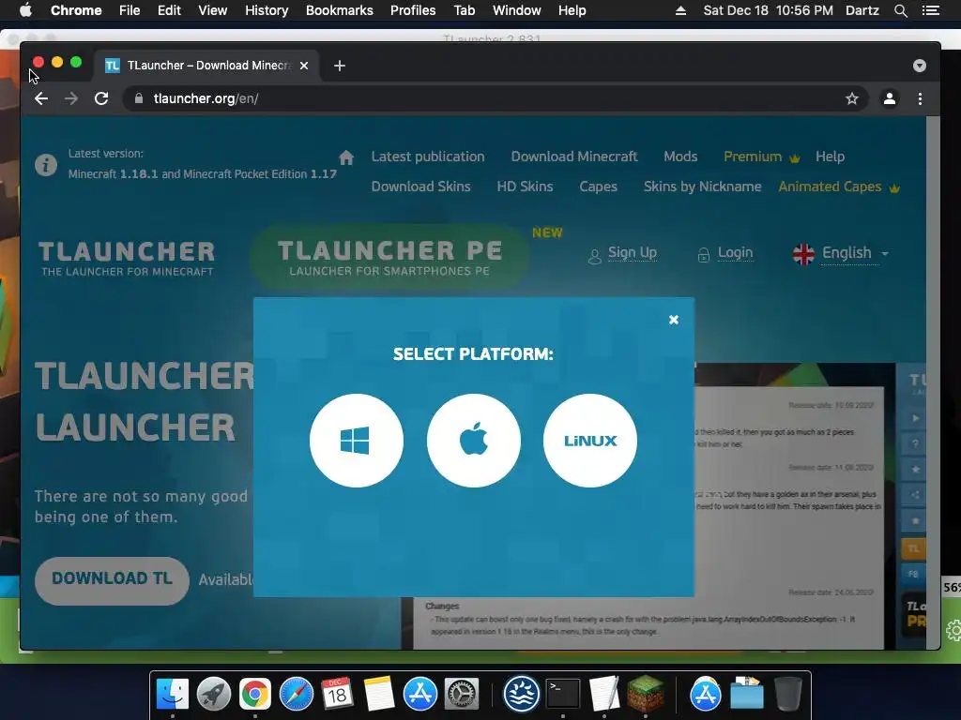Select the TLauncher – Download Minecraft tab

click(x=206, y=66)
